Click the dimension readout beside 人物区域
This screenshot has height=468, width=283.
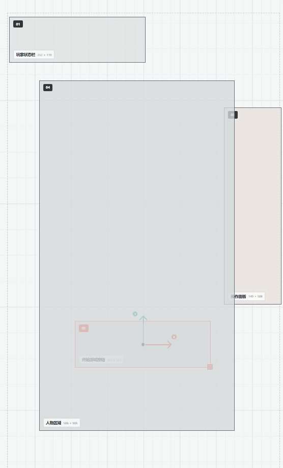click(70, 423)
